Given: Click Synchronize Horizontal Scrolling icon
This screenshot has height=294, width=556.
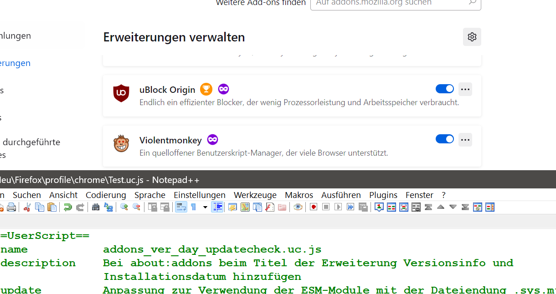Looking at the screenshot, I should click(165, 207).
